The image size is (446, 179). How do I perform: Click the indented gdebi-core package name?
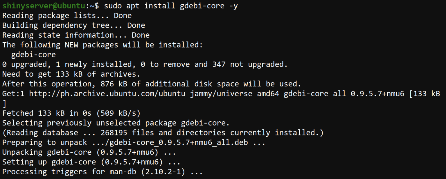[x=33, y=55]
